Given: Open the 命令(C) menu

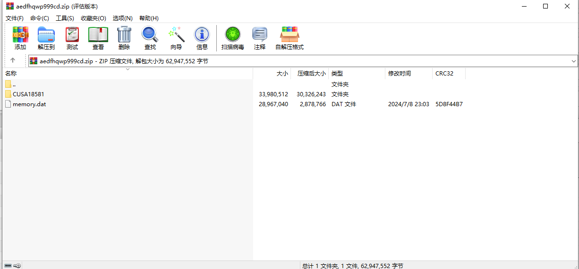Looking at the screenshot, I should coord(40,18).
